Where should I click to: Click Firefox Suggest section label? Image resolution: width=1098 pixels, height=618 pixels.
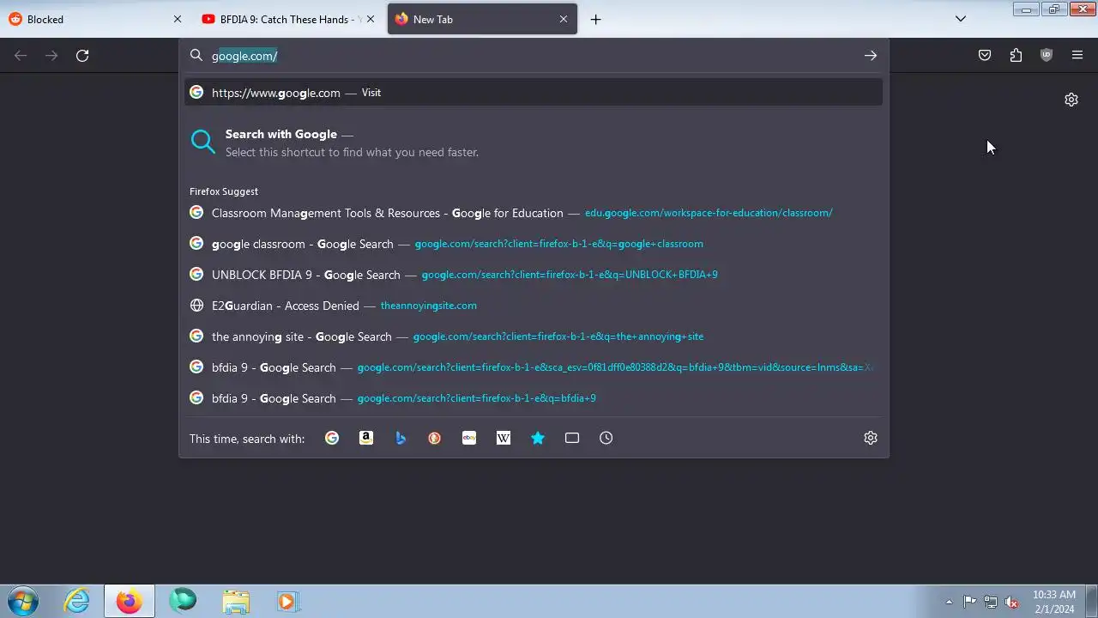[x=224, y=191]
